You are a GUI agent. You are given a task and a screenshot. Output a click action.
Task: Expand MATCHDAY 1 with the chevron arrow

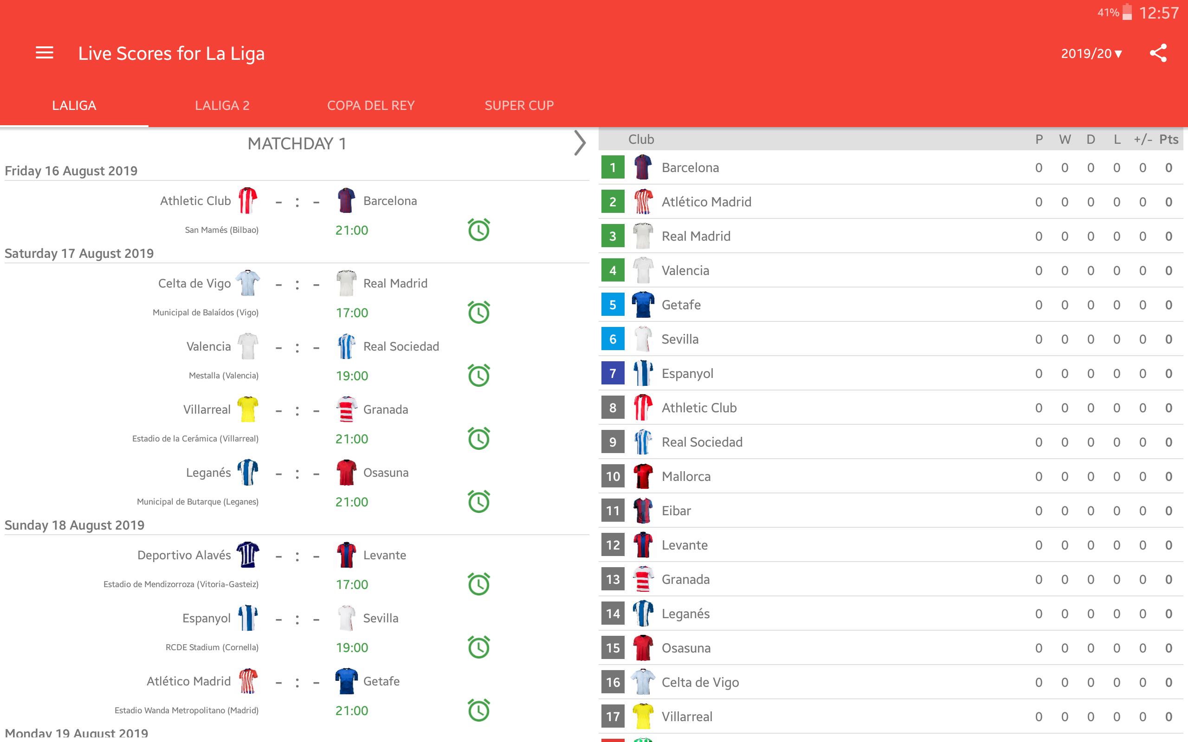[578, 143]
